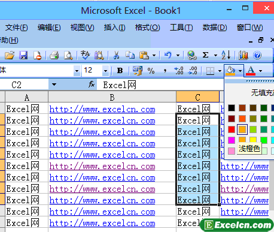Open the 格式(O) menu
Image resolution: width=274 pixels, height=232 pixels.
147,28
